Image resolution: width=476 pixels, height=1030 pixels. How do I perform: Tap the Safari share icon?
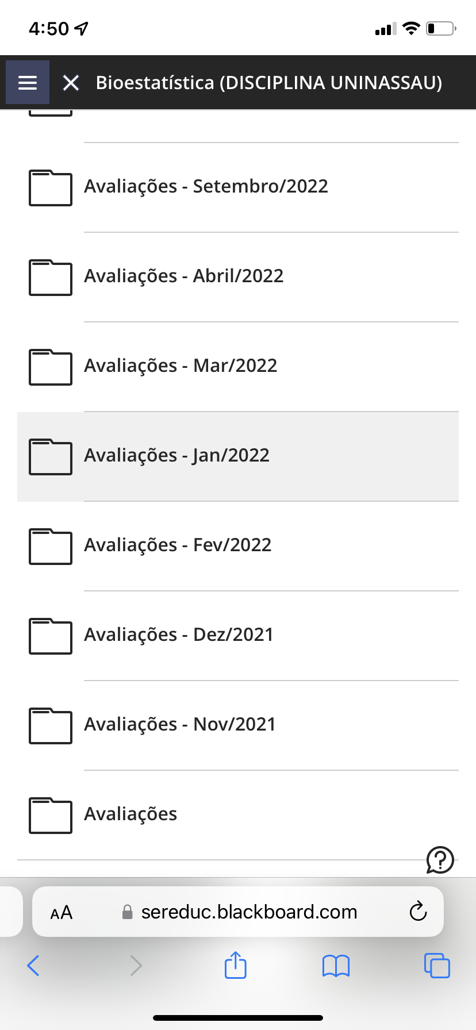point(235,965)
